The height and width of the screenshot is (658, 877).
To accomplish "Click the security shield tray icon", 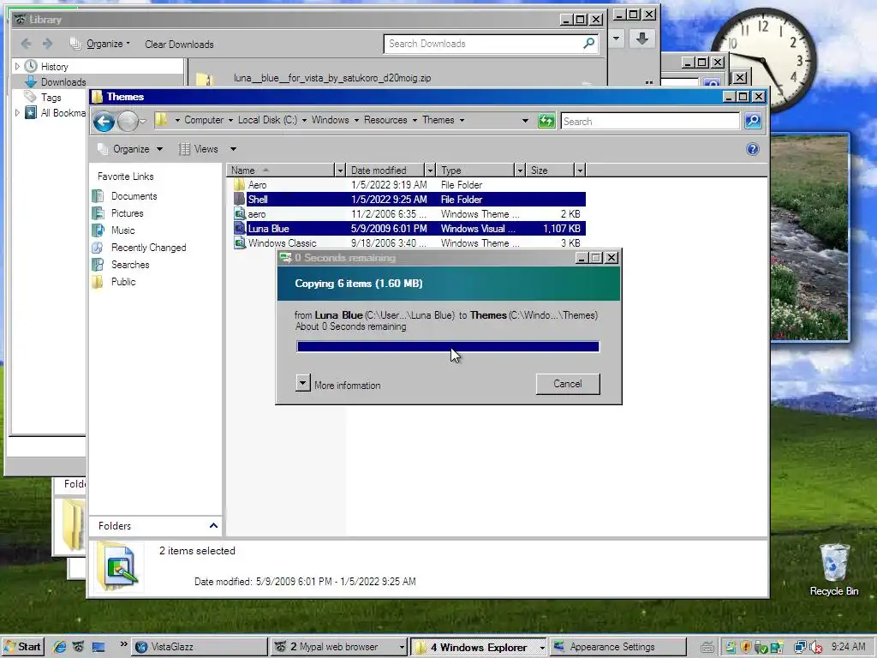I will (x=746, y=648).
